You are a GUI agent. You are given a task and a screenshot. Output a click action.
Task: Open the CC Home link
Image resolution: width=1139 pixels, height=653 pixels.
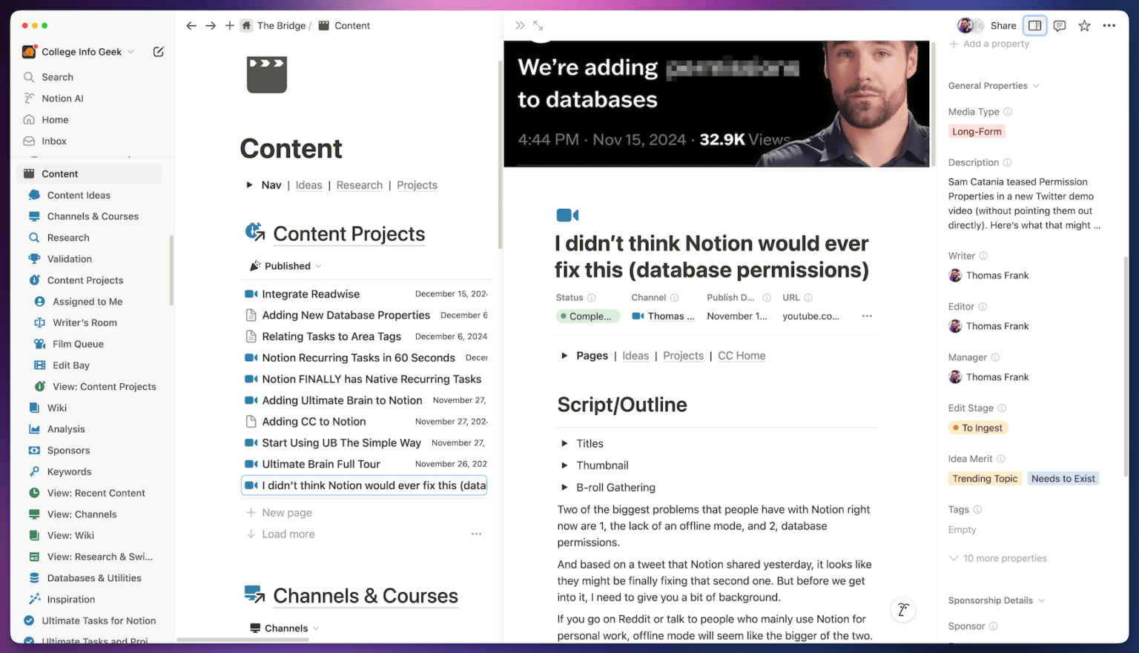(x=741, y=355)
